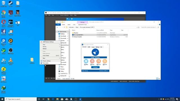Launch the Microsoft Edge desktop shortcut
The width and height of the screenshot is (180, 101).
click(4, 42)
